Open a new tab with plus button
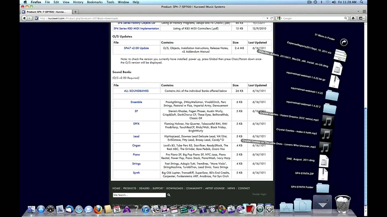The height and width of the screenshot is (217, 387). [x=75, y=12]
